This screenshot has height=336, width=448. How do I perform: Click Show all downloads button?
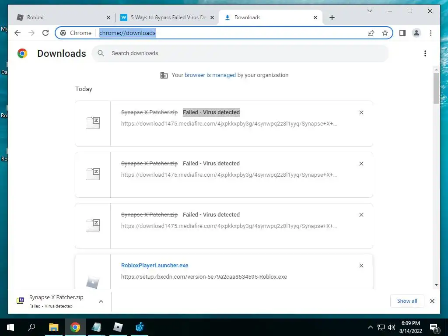pyautogui.click(x=407, y=301)
